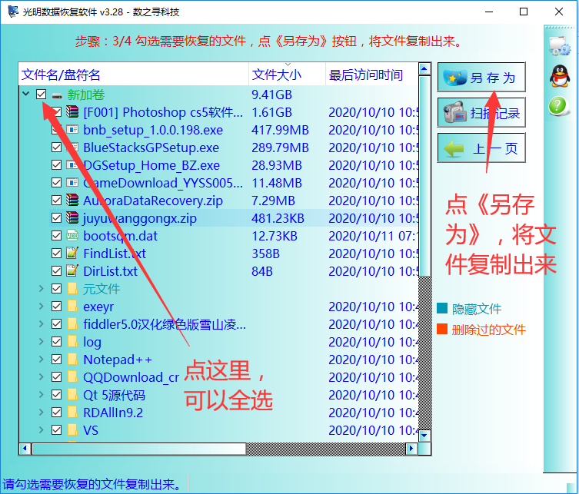Image resolution: width=579 pixels, height=494 pixels.
Task: Expand the RDAllIn9.2 folder
Action: tap(42, 412)
